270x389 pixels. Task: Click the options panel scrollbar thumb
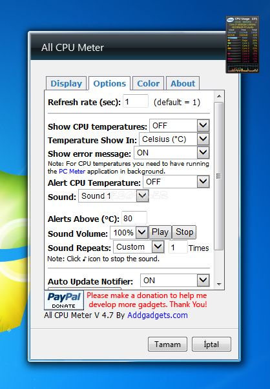pos(218,176)
